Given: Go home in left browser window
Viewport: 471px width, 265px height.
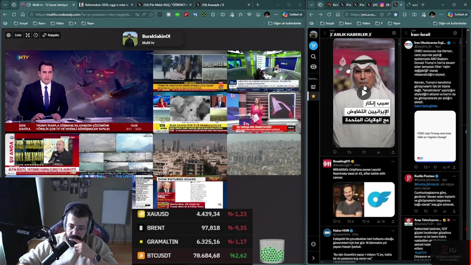Looking at the screenshot, I should click(23, 14).
